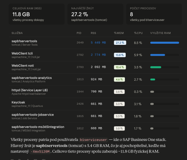Select the sapb1servertools service name
187x160 pixels.
[24, 41]
